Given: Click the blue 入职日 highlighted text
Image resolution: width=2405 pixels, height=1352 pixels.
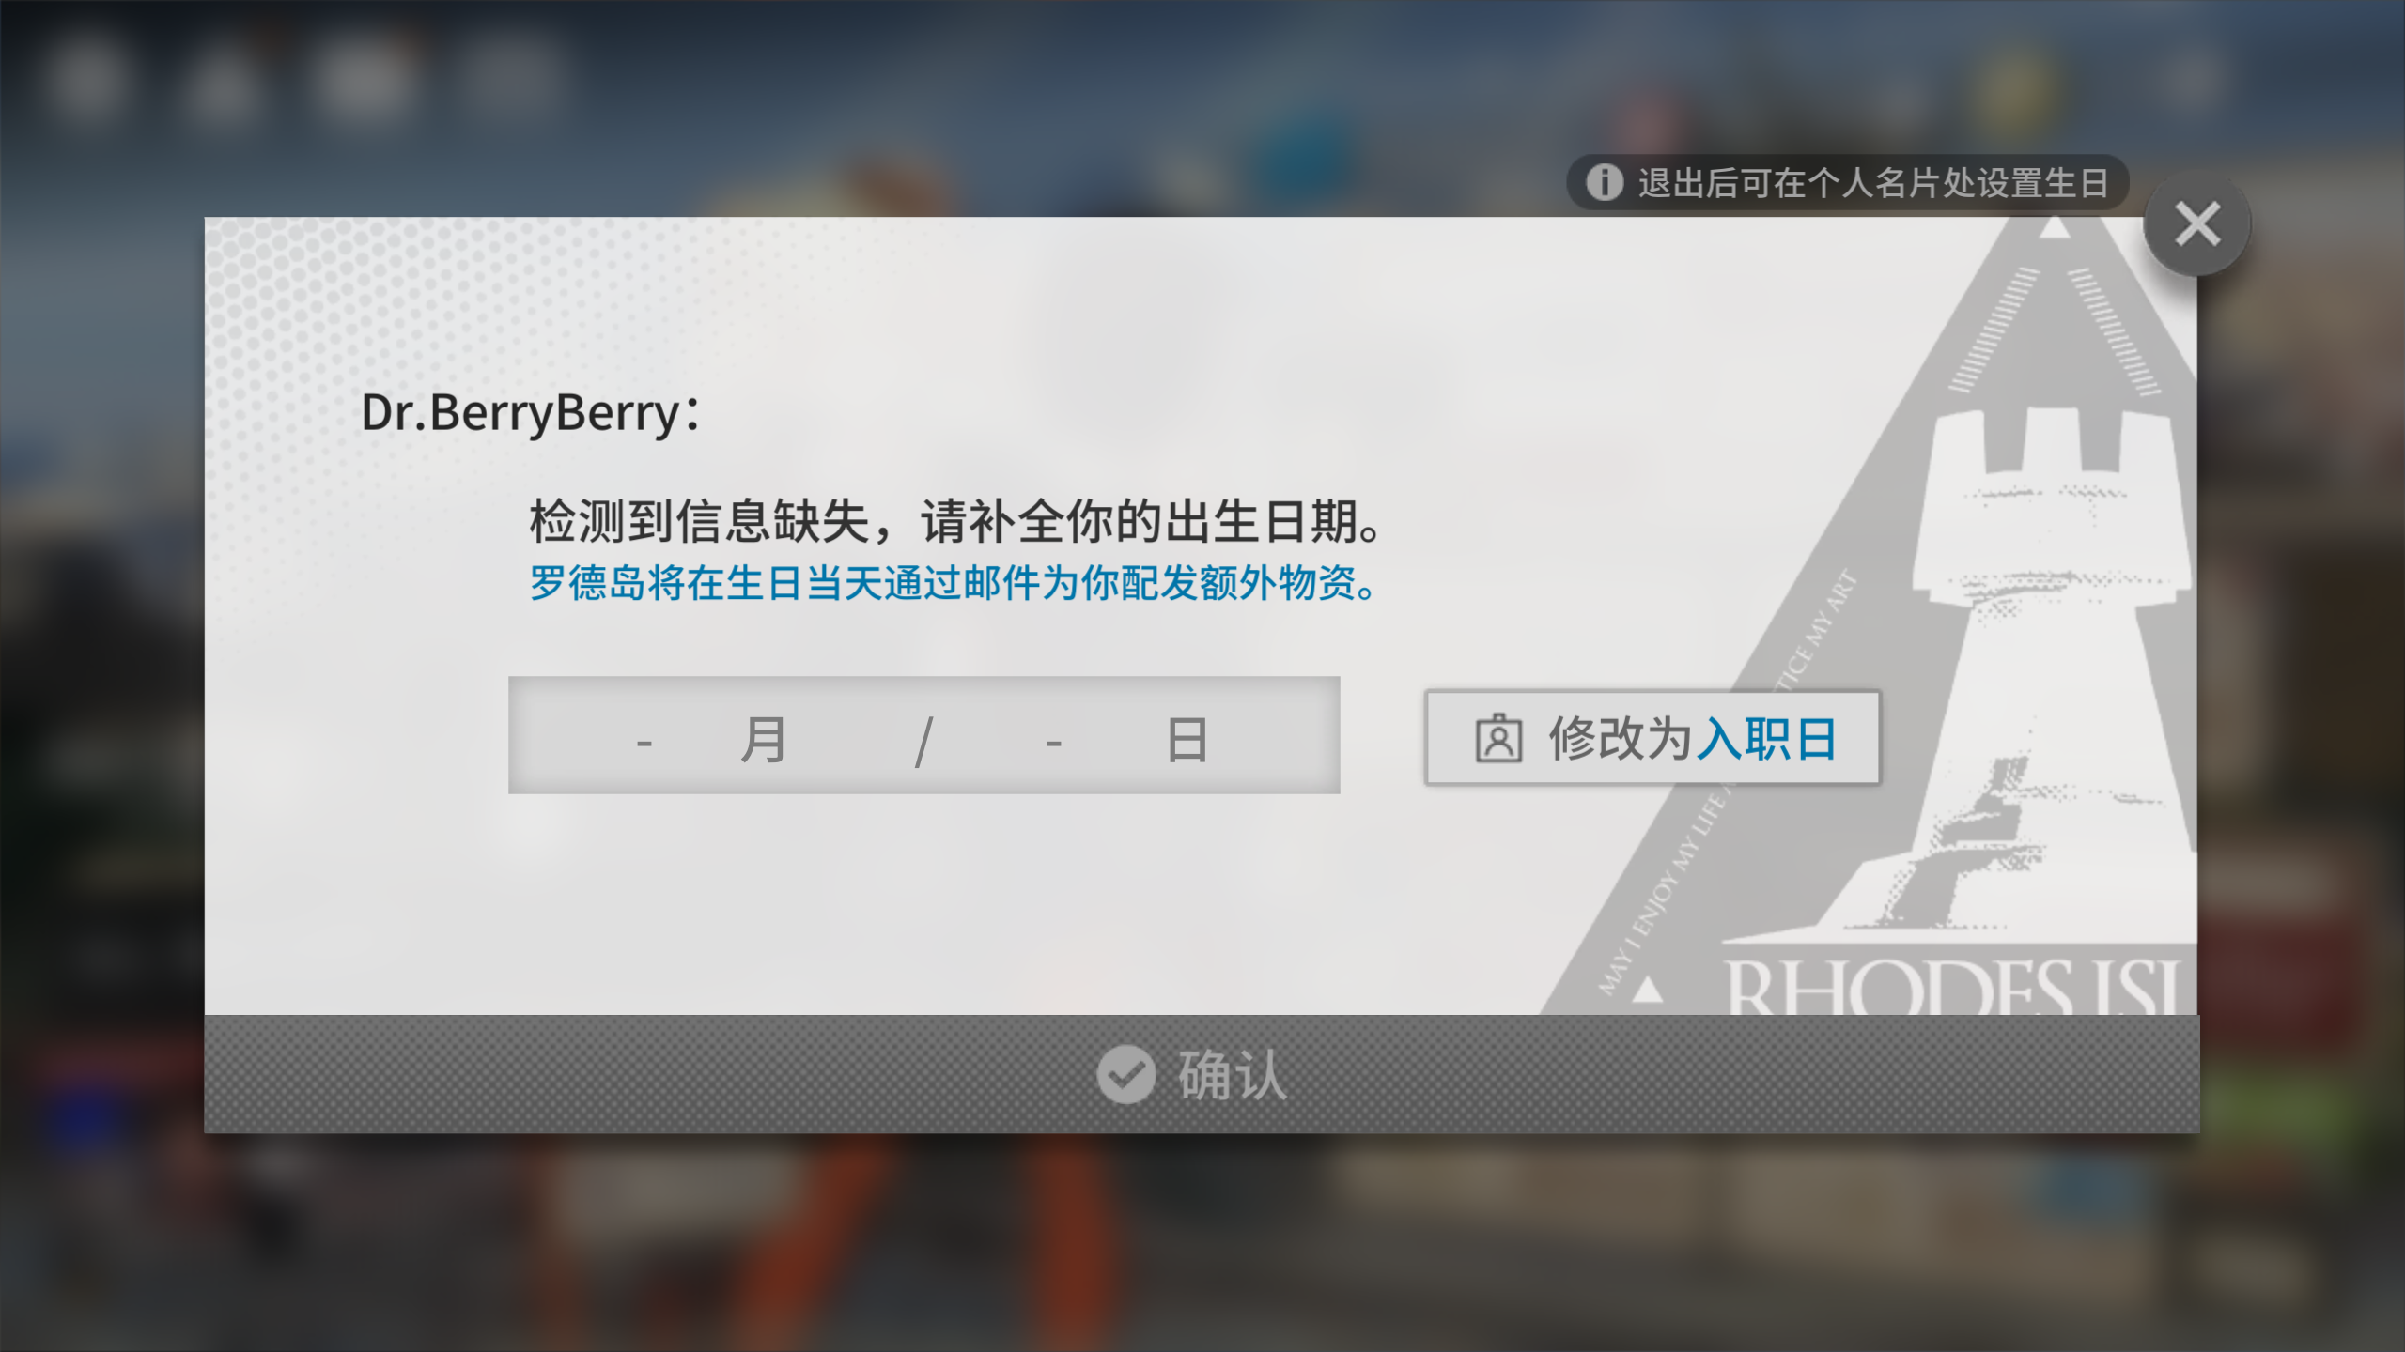Looking at the screenshot, I should click(1768, 738).
